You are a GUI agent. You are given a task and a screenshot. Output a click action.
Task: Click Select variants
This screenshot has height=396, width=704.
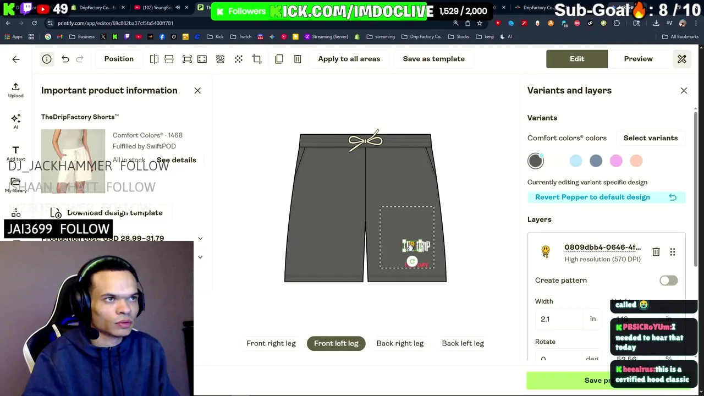coord(651,138)
